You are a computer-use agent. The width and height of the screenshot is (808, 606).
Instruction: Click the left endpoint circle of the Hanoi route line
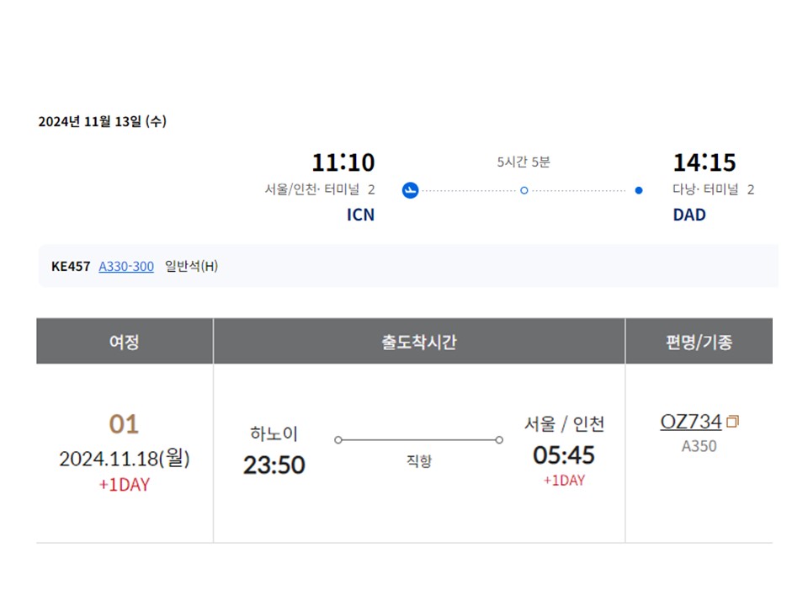(x=338, y=439)
